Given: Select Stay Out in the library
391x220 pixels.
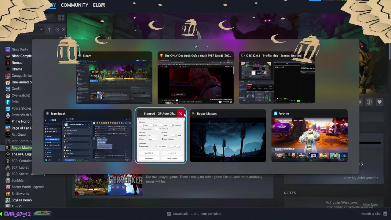Looking at the screenshot, I should [18, 207].
